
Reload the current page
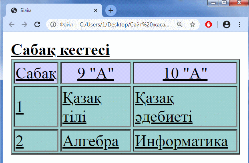37,24
